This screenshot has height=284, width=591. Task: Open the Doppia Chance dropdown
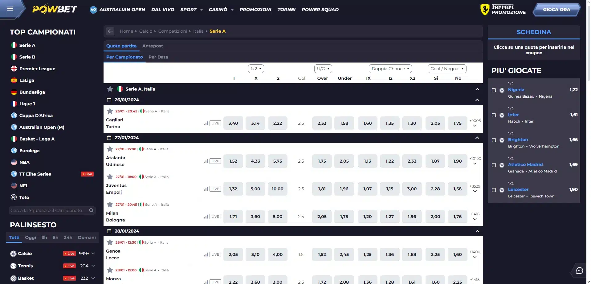(390, 69)
